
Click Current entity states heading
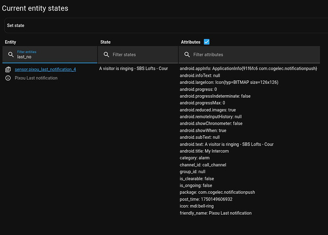[x=35, y=9]
